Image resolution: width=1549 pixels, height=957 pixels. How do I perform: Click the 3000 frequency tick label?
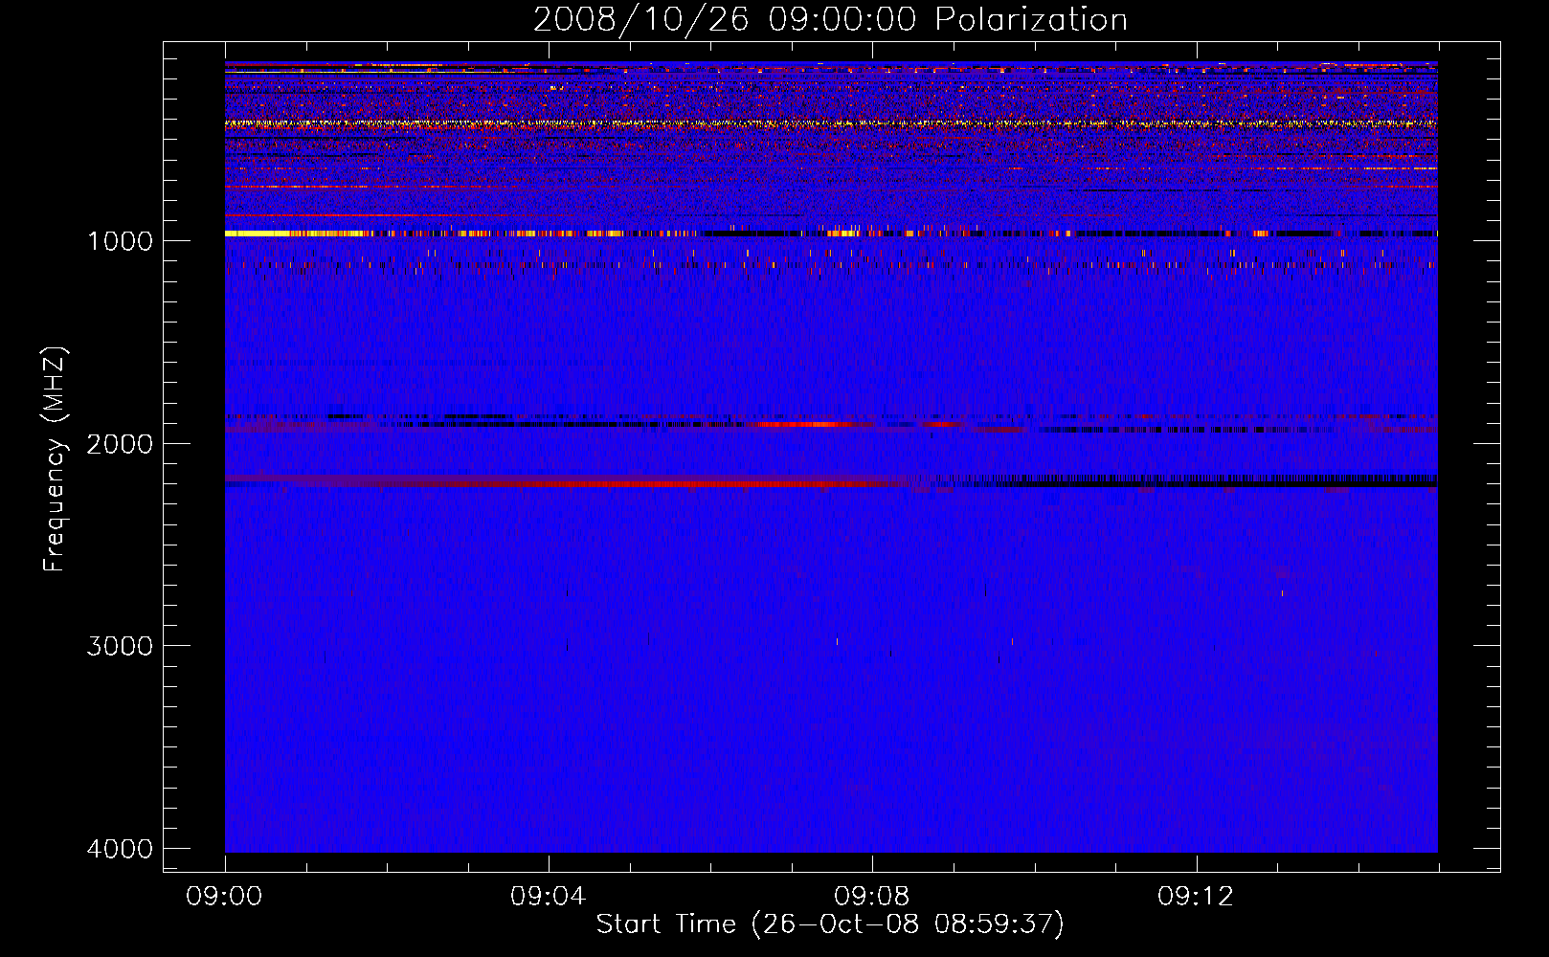coord(121,646)
